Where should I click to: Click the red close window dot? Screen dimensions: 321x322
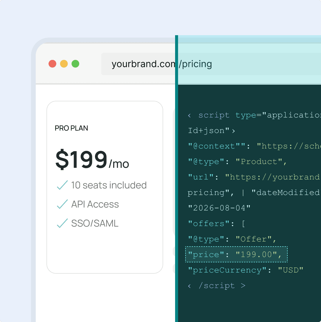click(52, 64)
